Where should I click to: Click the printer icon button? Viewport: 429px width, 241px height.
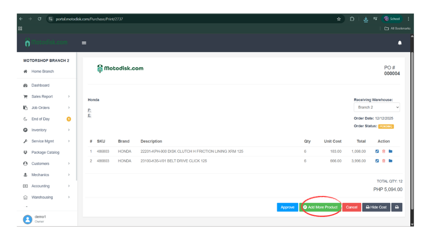397,207
